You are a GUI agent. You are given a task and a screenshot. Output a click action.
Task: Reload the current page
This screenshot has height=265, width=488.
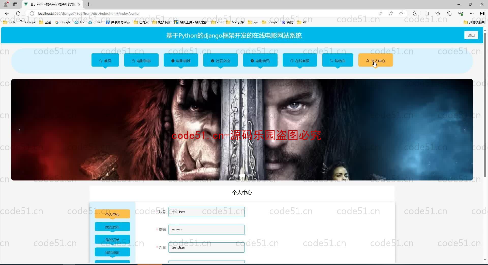tap(18, 13)
